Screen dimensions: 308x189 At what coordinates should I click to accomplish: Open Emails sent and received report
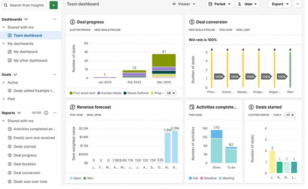[x=34, y=138]
